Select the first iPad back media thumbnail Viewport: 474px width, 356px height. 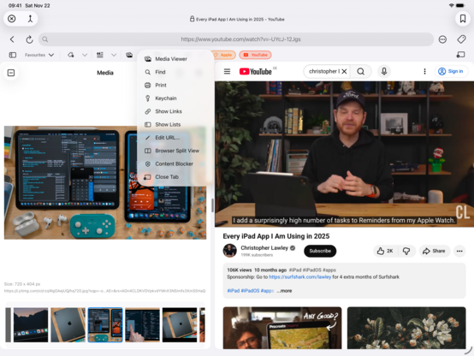click(x=68, y=325)
